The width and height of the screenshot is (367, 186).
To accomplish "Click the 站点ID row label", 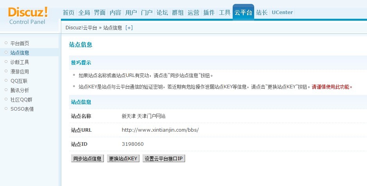I will click(79, 144).
